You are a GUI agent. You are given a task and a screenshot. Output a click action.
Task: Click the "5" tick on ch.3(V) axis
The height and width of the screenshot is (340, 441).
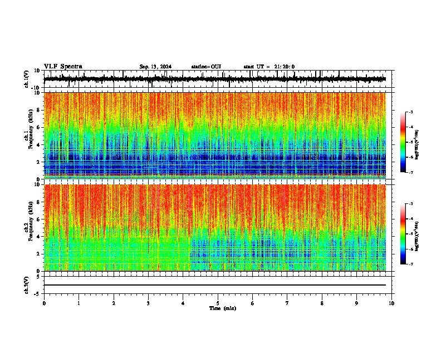pyautogui.click(x=39, y=276)
